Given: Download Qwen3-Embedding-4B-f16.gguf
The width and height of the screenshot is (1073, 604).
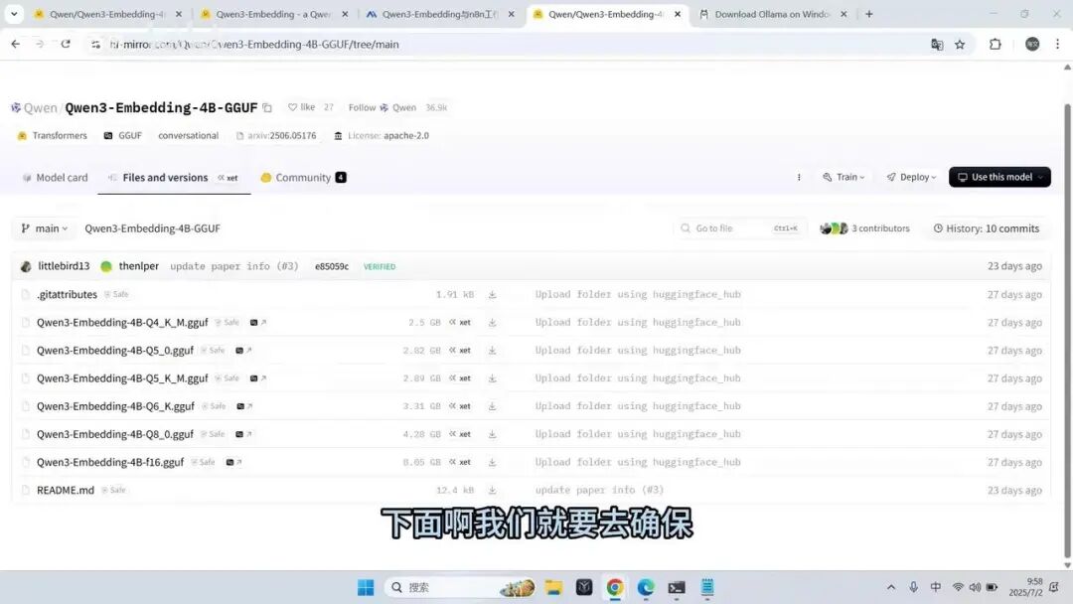Looking at the screenshot, I should pyautogui.click(x=492, y=462).
